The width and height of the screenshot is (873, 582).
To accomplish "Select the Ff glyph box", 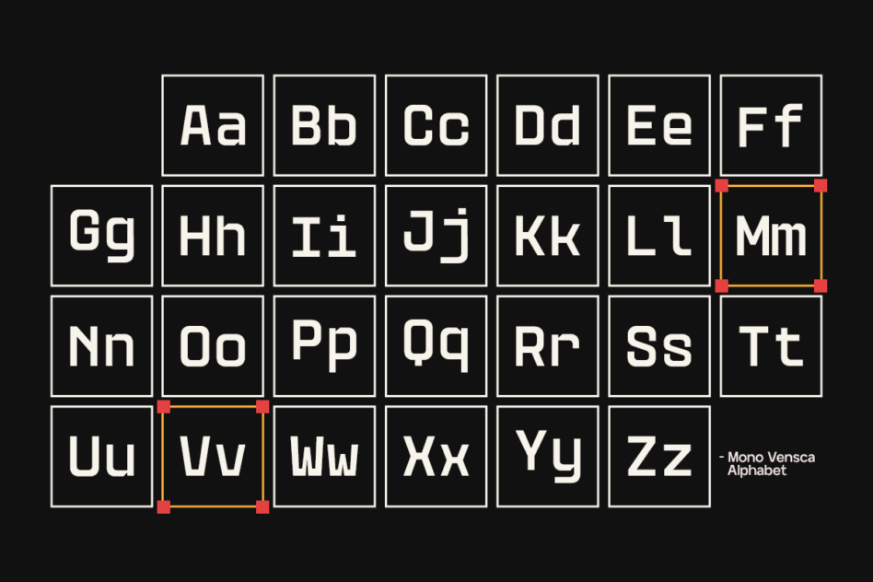I will click(x=771, y=125).
